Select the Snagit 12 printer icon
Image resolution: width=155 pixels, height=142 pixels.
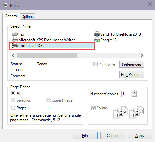click(x=97, y=40)
